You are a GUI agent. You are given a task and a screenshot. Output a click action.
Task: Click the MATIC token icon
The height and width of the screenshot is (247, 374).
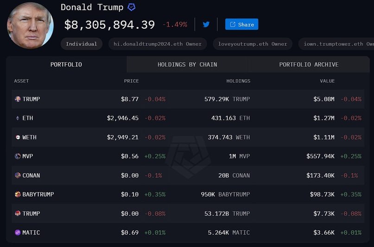[18, 233]
